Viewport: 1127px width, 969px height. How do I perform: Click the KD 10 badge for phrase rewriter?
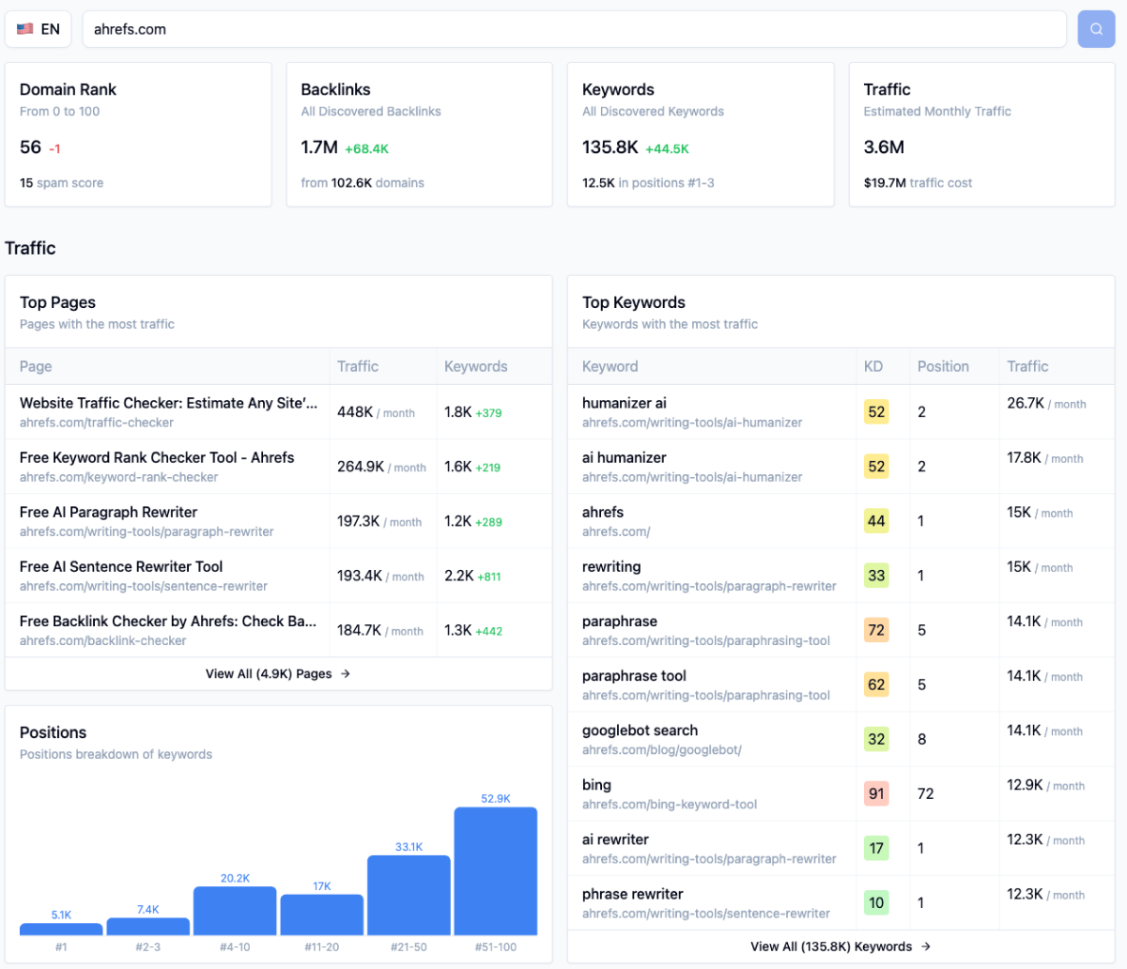pyautogui.click(x=875, y=902)
